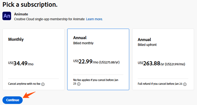Open info icon beside Full refund text
The width and height of the screenshot is (197, 105).
point(185,84)
